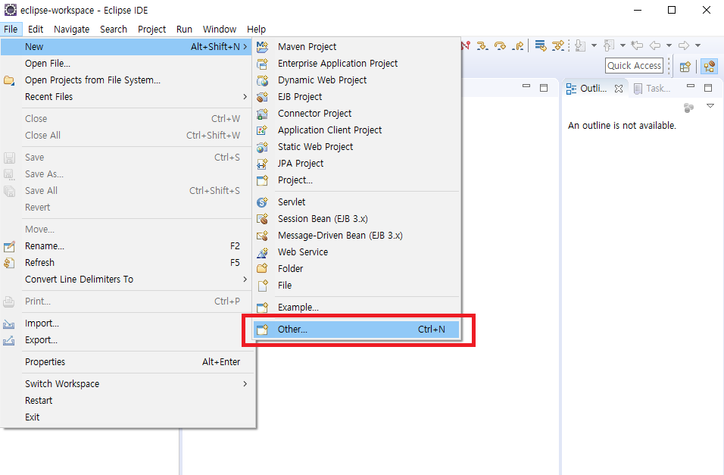Click Restart in File menu
Image resolution: width=724 pixels, height=475 pixels.
pos(126,400)
